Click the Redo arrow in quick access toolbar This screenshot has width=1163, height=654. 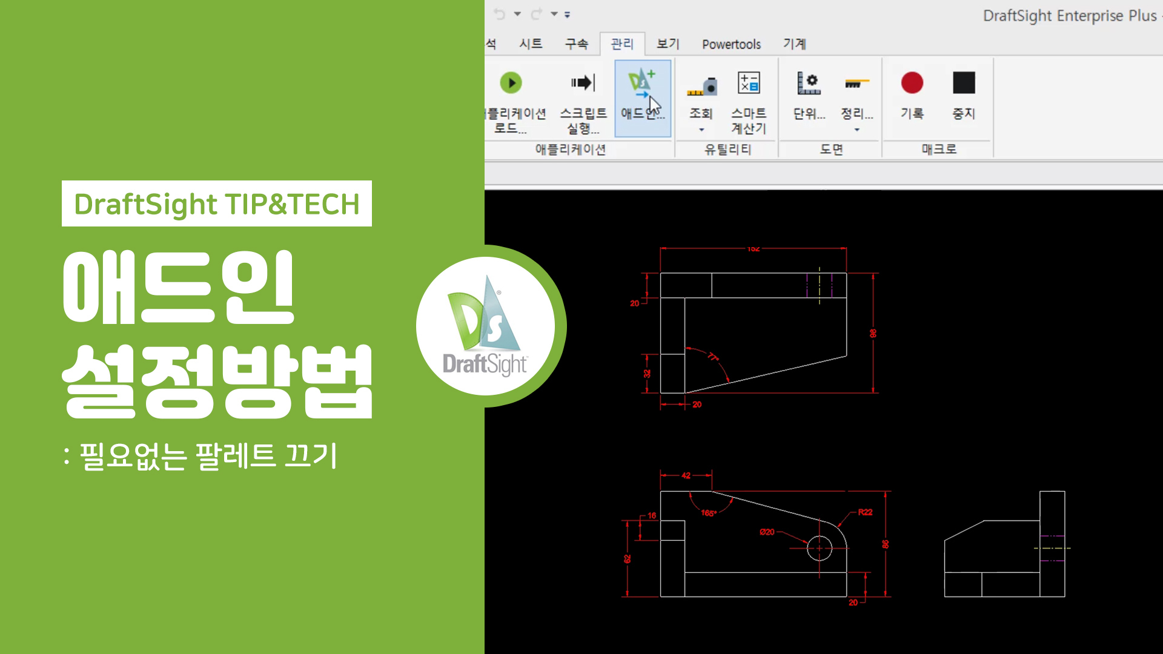(x=537, y=14)
